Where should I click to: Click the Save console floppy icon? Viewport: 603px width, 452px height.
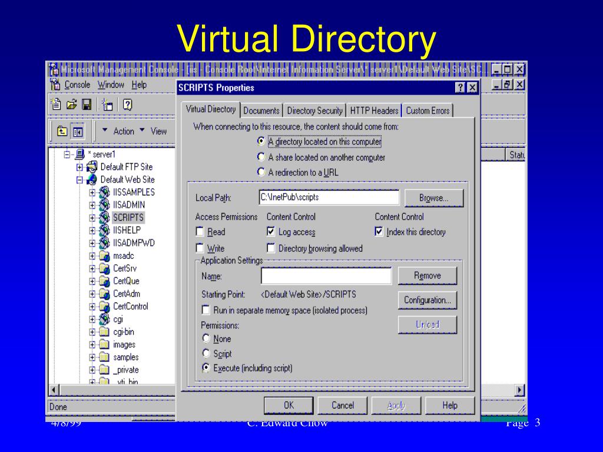87,105
